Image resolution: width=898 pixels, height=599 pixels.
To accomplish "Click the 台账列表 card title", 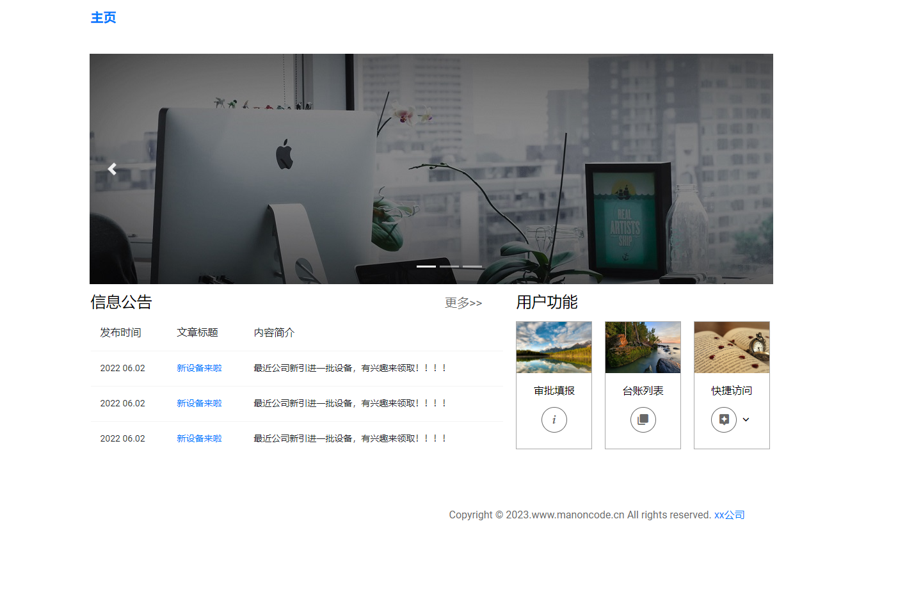I will (x=643, y=390).
